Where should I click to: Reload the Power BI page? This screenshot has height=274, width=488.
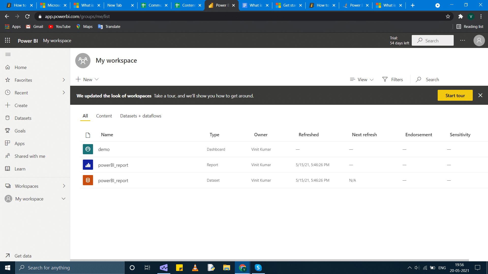click(27, 16)
